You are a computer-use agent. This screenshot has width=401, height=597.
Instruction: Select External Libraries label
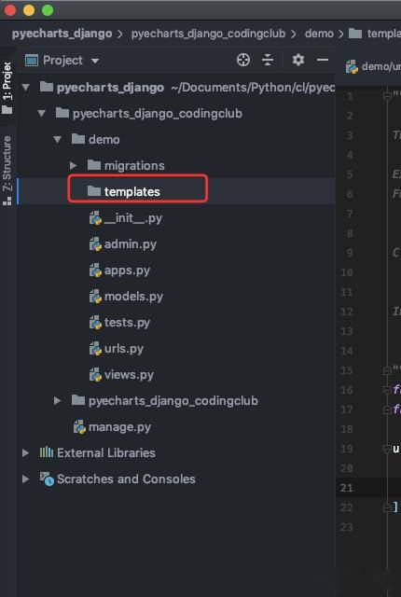(x=106, y=452)
